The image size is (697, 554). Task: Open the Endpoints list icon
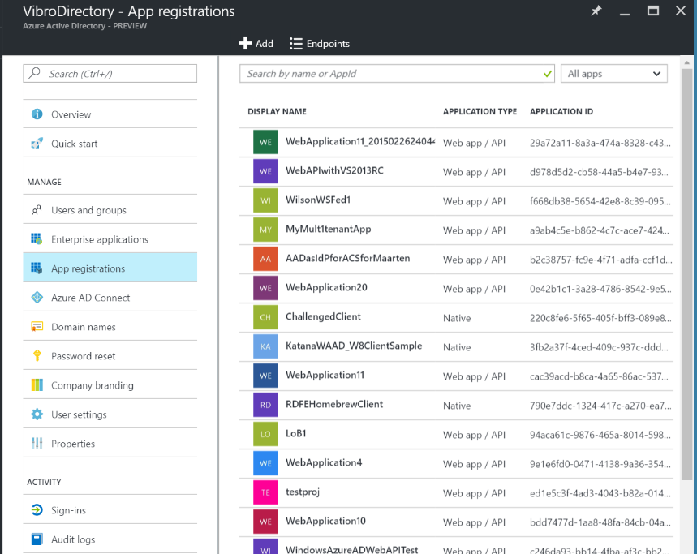pos(295,44)
